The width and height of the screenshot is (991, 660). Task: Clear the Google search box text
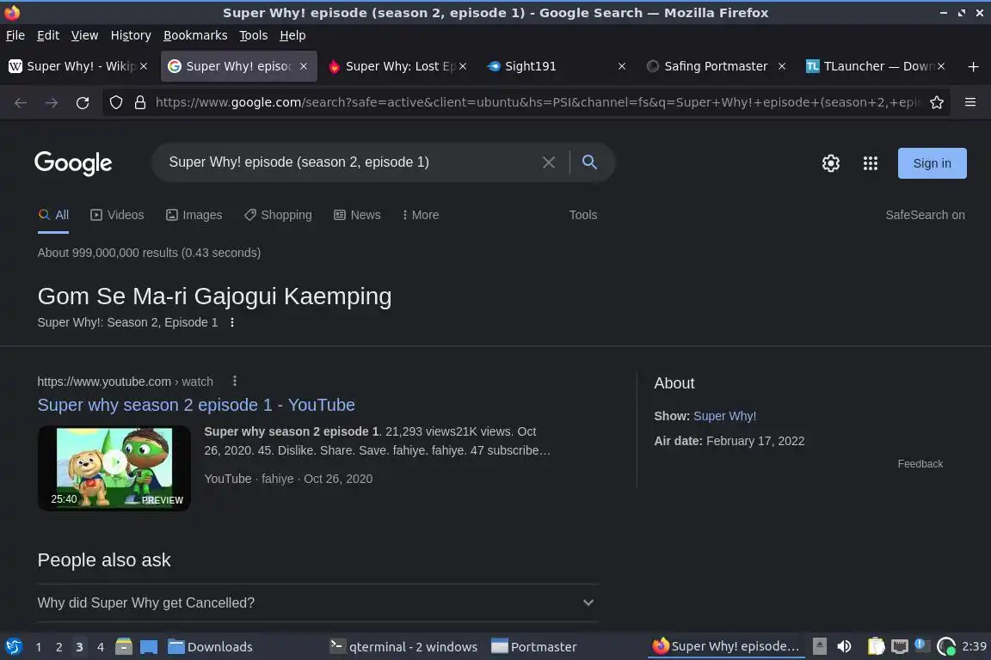coord(549,162)
